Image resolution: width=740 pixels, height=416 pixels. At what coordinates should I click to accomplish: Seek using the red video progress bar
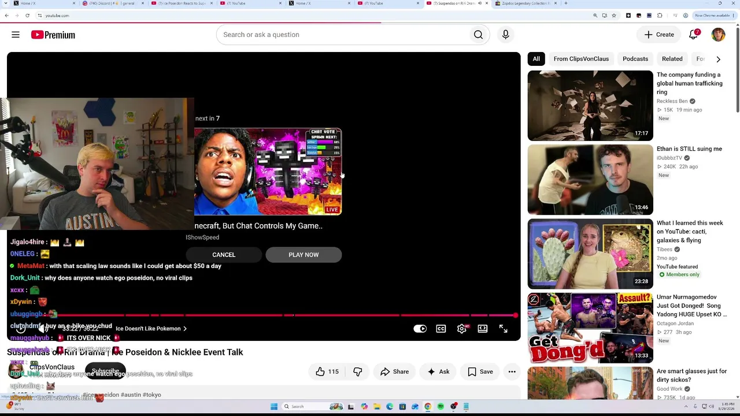pos(264,315)
